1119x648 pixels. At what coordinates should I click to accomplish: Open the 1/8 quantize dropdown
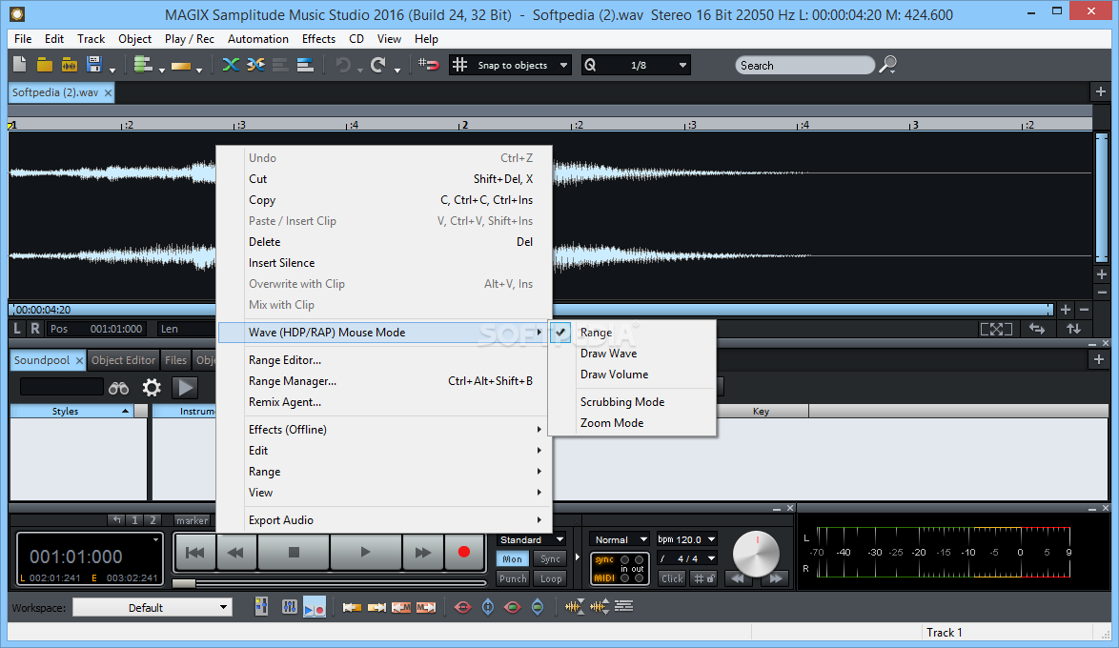[x=637, y=65]
